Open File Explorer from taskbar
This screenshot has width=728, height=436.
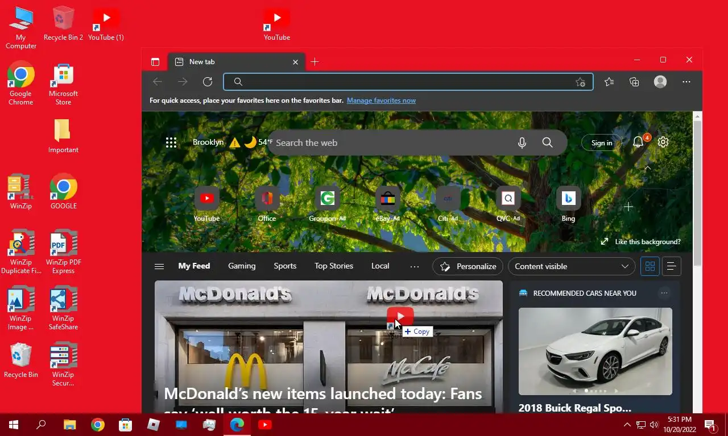click(69, 425)
